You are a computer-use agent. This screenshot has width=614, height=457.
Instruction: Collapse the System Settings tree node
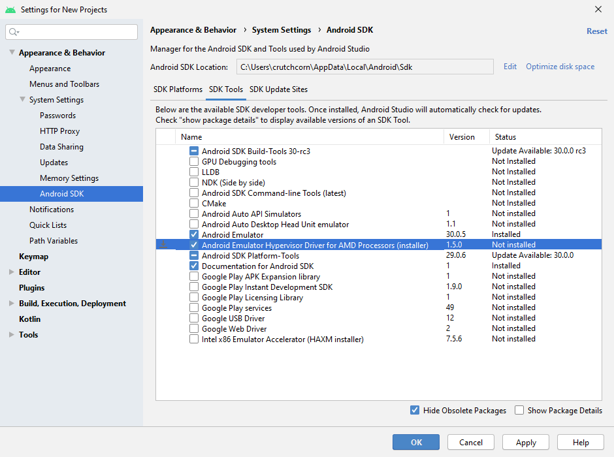[22, 99]
